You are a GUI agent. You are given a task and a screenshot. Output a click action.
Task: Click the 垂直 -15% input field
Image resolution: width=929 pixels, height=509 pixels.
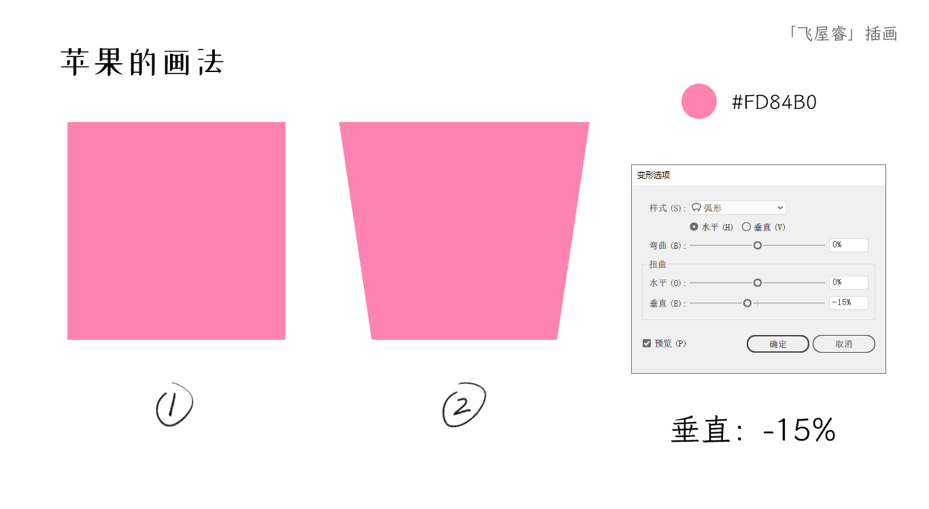tap(849, 303)
